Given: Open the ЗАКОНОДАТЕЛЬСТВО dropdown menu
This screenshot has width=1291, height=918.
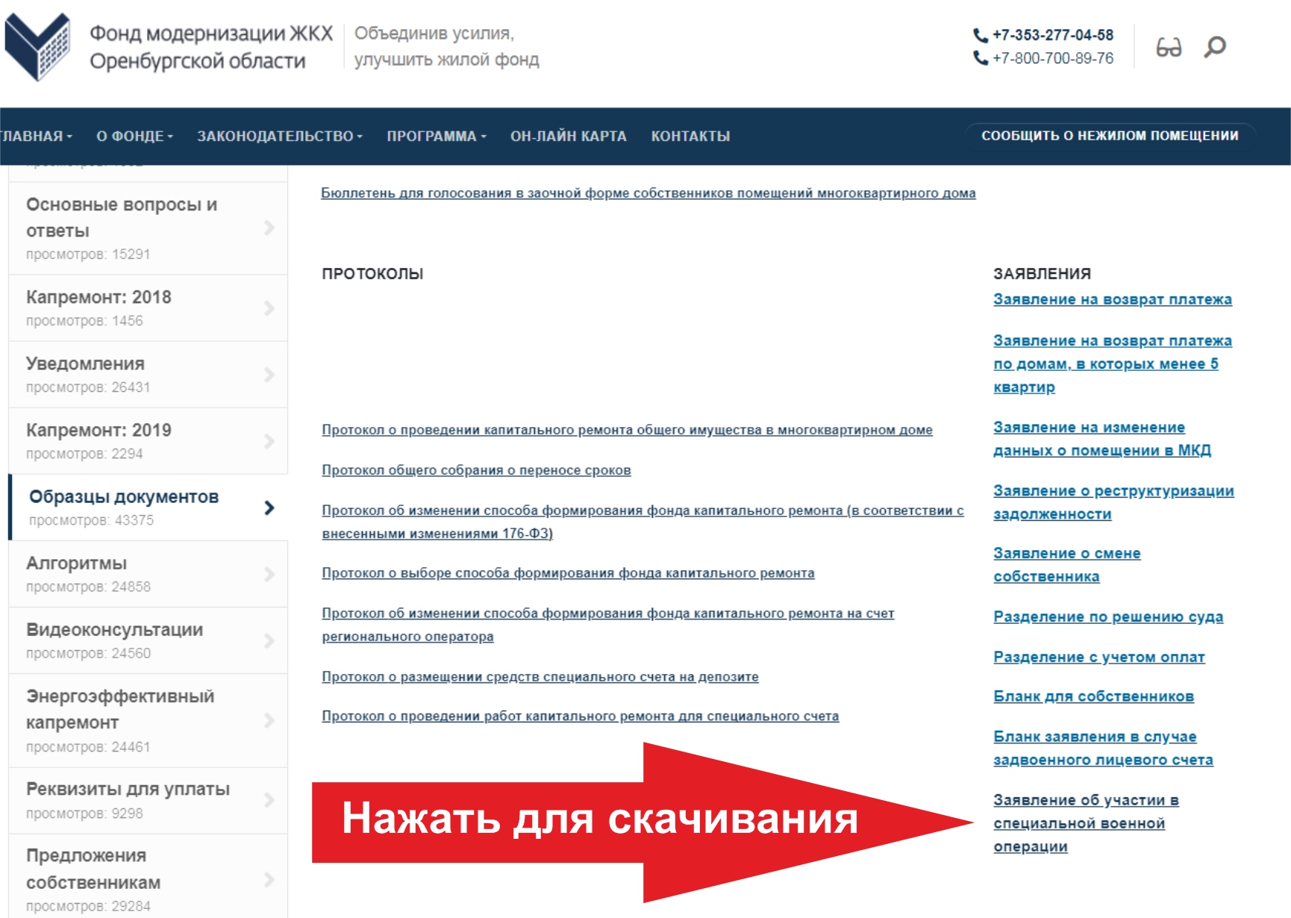Looking at the screenshot, I should [280, 136].
